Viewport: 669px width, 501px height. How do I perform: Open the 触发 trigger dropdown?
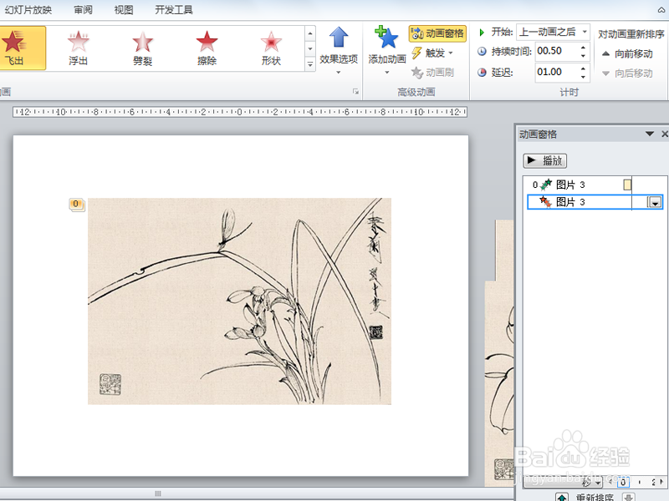432,53
